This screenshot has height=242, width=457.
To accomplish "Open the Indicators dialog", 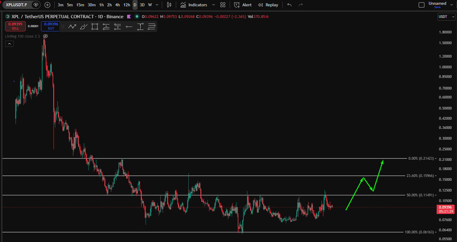I will click(194, 5).
